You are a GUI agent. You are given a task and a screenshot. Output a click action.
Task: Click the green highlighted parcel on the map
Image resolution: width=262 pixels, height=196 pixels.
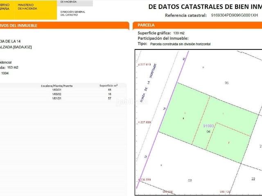pos(208,122)
